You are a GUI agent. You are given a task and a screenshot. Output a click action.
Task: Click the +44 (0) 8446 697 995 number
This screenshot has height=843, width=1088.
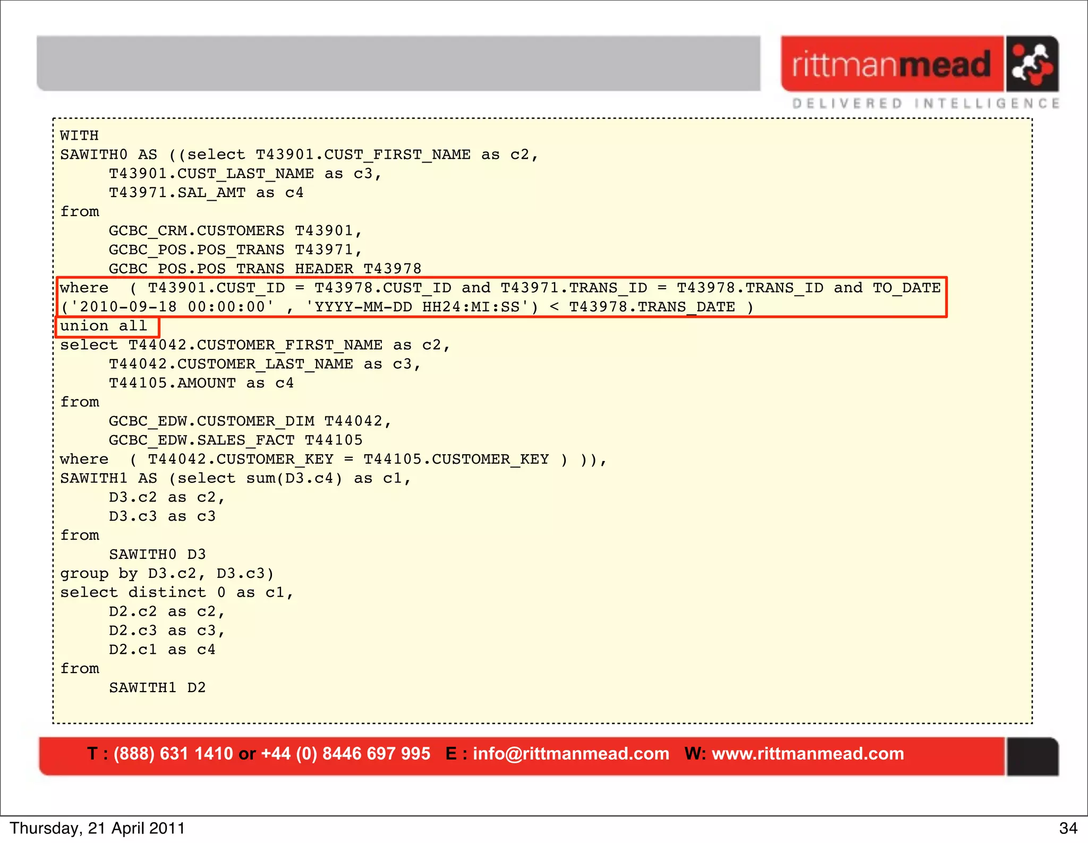pos(345,754)
